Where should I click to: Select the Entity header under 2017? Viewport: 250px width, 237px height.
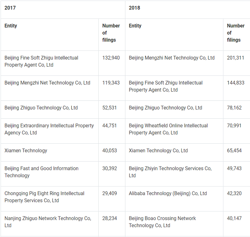tap(11, 26)
